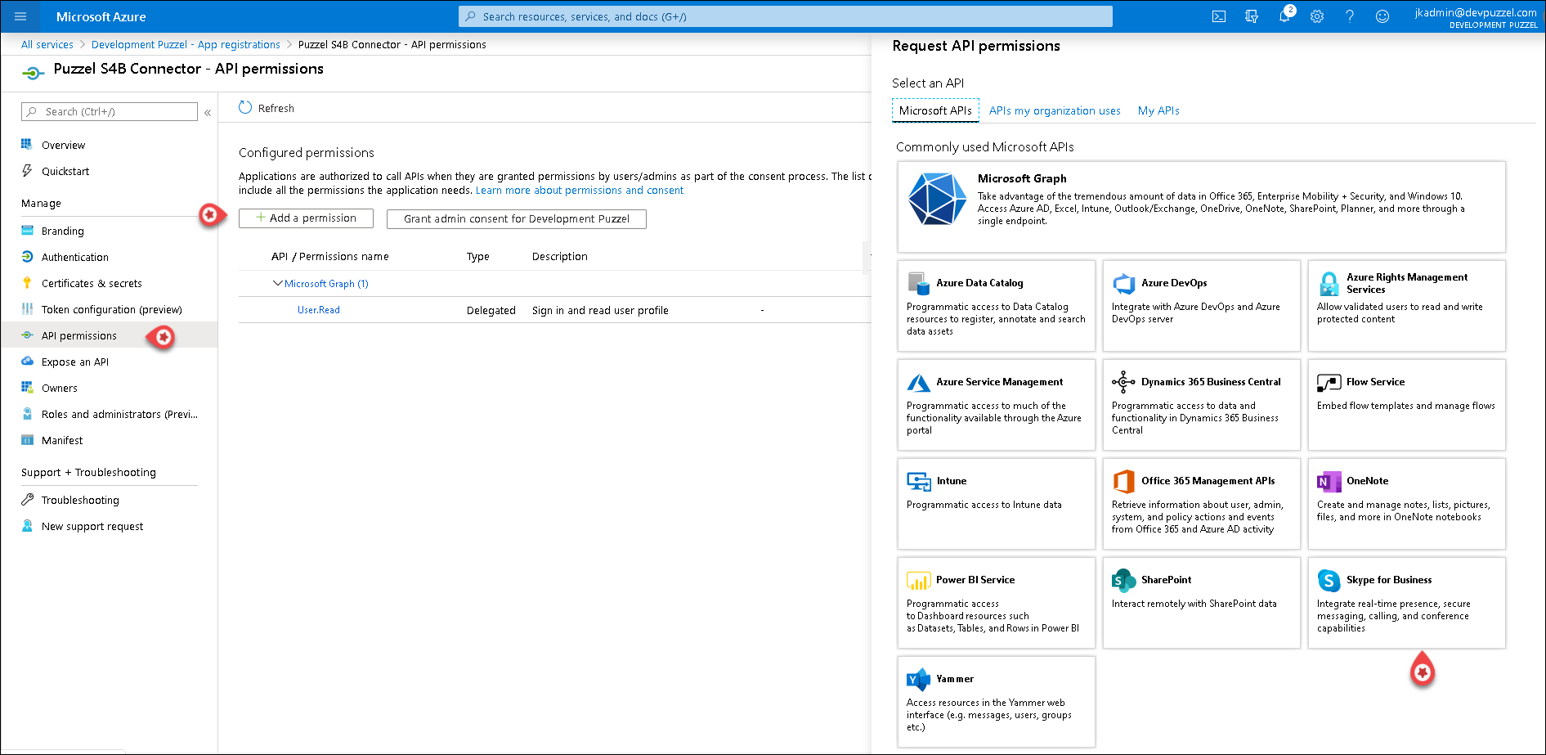Open Cloud Shell from the top bar
The image size is (1546, 755).
coord(1218,16)
